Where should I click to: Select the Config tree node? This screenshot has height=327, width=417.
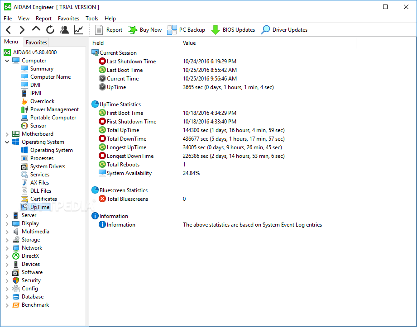[x=25, y=289]
